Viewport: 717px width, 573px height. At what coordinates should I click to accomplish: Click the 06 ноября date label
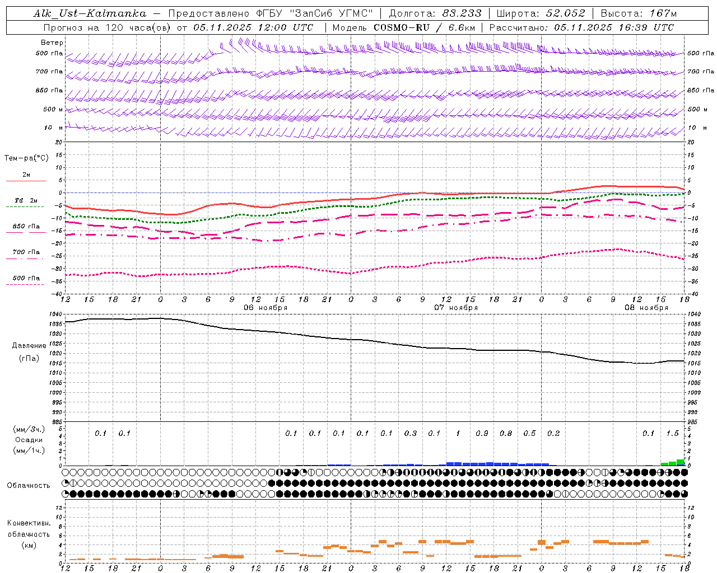tap(266, 308)
